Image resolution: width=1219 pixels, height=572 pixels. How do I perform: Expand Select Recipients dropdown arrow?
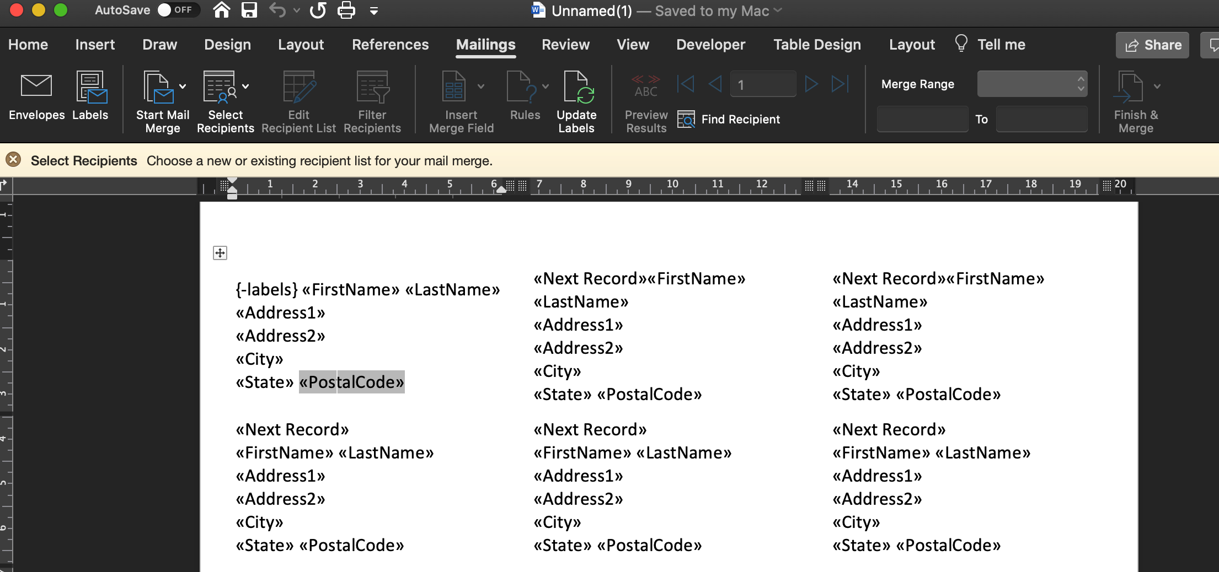click(x=245, y=86)
